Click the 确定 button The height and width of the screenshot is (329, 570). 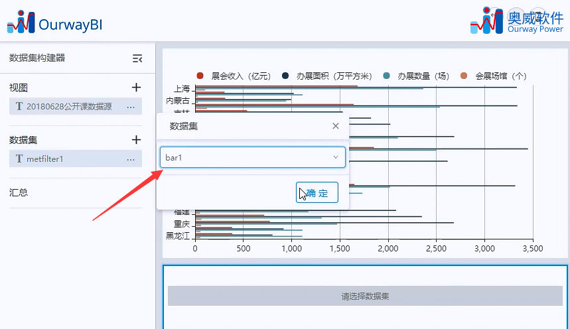317,192
